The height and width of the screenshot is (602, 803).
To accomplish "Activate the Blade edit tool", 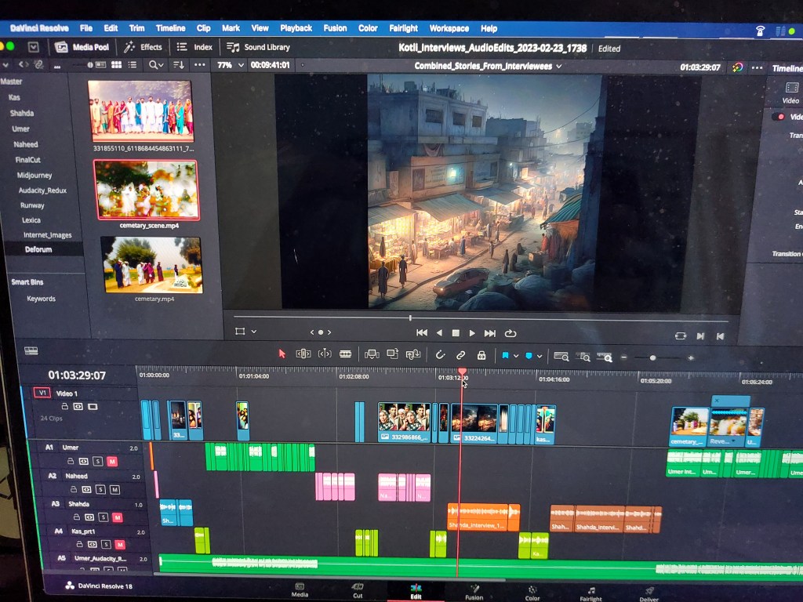I will [345, 354].
